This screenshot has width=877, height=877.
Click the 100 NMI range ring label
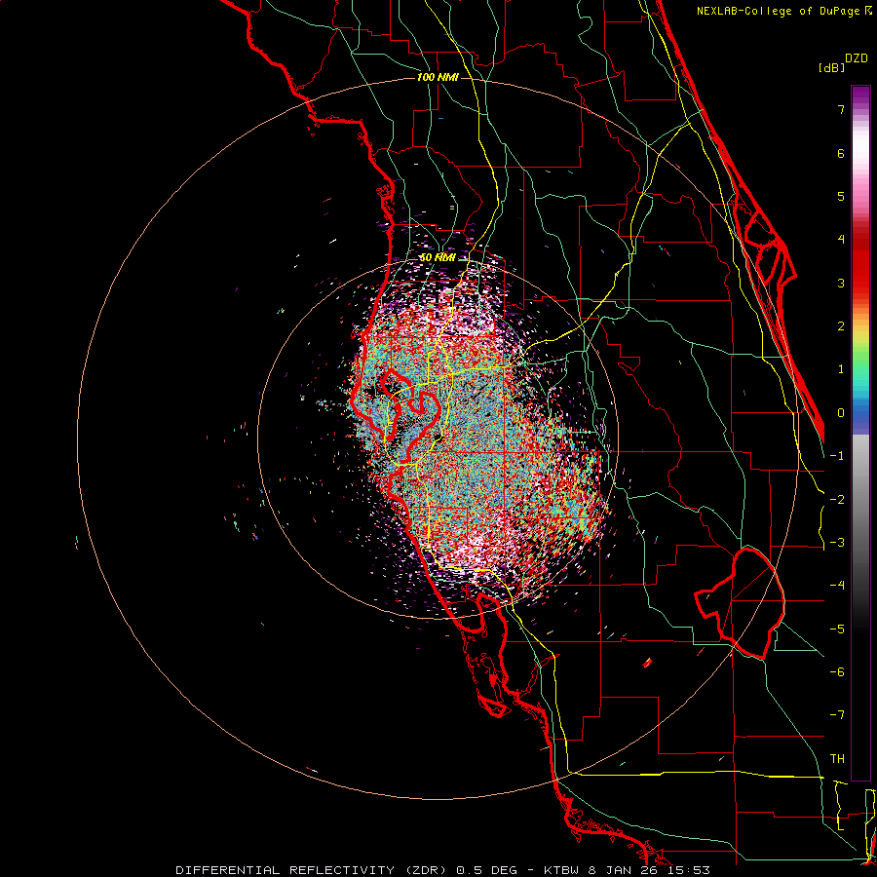pos(438,77)
